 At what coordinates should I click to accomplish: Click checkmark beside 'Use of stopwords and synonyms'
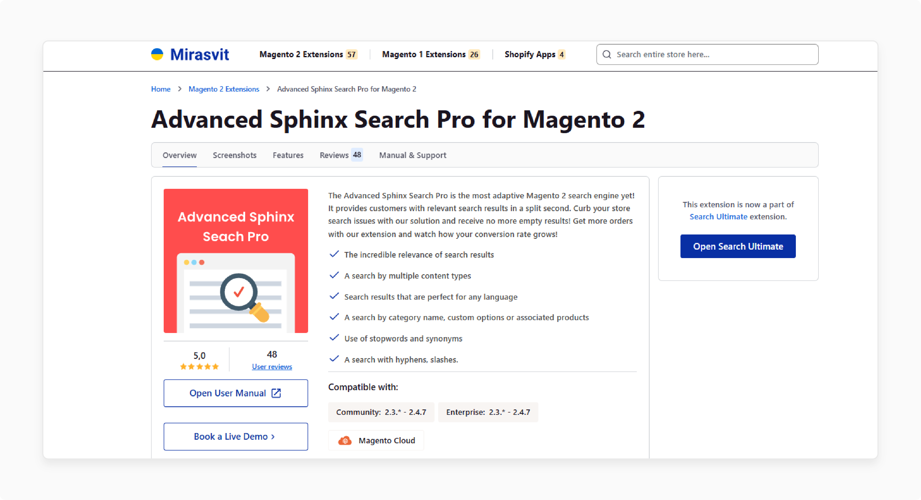click(x=334, y=338)
